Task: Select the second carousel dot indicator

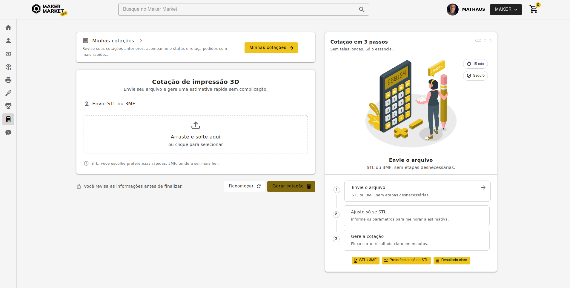Action: (485, 41)
